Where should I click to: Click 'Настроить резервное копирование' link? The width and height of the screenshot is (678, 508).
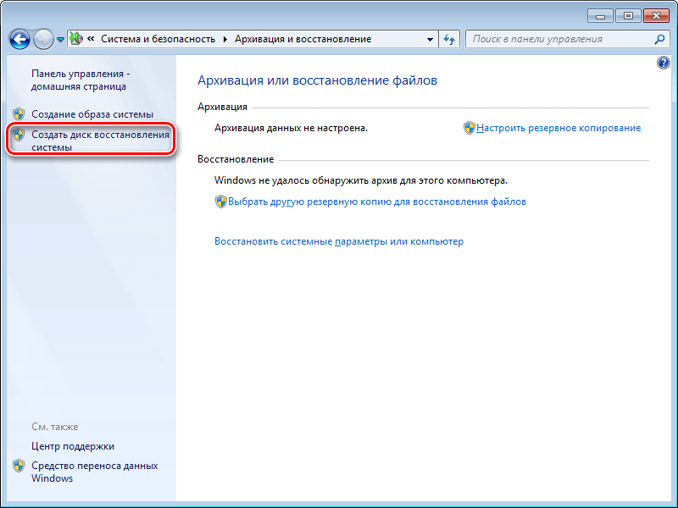tap(559, 128)
